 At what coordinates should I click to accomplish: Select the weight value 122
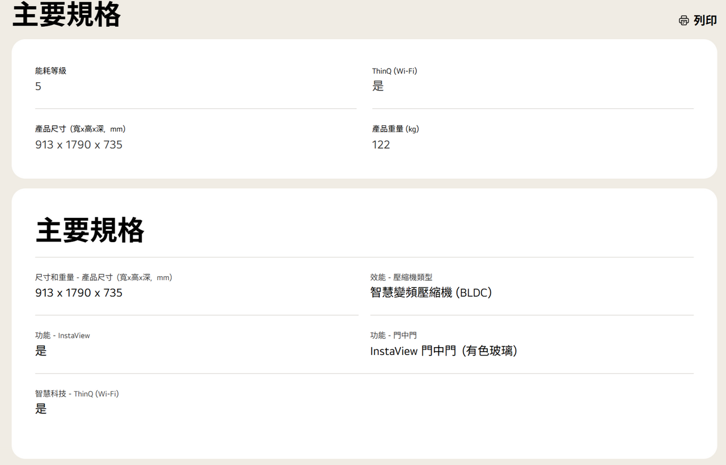click(381, 145)
